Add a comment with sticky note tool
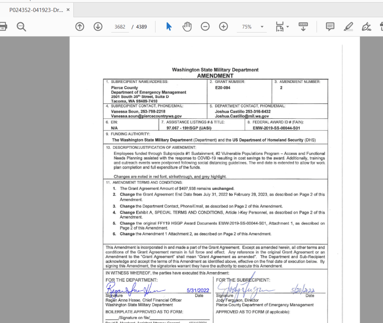Screen dimensions: 383x323 330,27
